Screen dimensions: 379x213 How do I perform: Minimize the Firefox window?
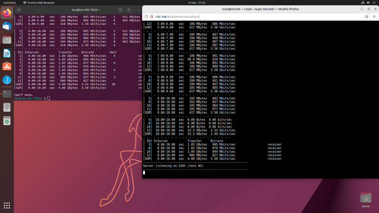click(x=362, y=9)
